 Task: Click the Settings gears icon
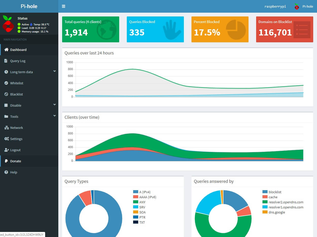(x=7, y=139)
